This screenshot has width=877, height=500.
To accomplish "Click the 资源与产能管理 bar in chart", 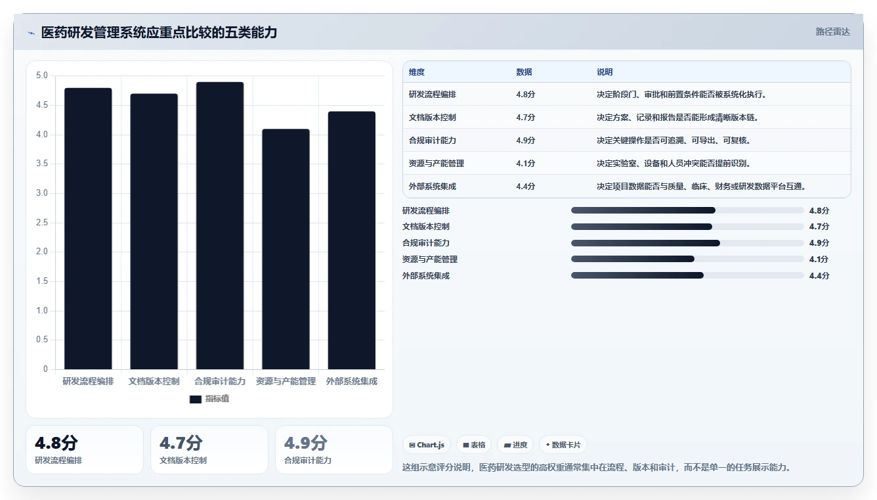I will [286, 249].
